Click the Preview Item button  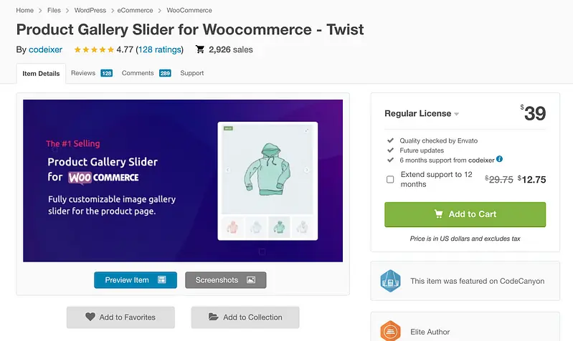tap(135, 280)
